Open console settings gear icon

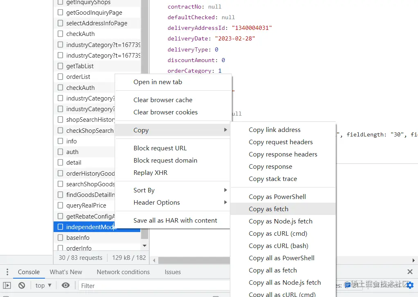coord(410,286)
